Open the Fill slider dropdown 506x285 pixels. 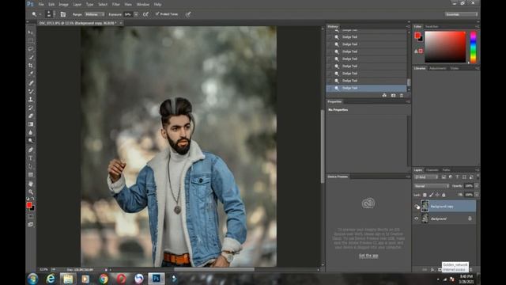point(477,195)
